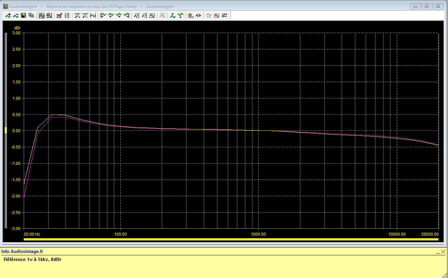Click the Info Audiovintage.fr panel header
Viewport: 448px width, 278px height.
pyautogui.click(x=22, y=252)
